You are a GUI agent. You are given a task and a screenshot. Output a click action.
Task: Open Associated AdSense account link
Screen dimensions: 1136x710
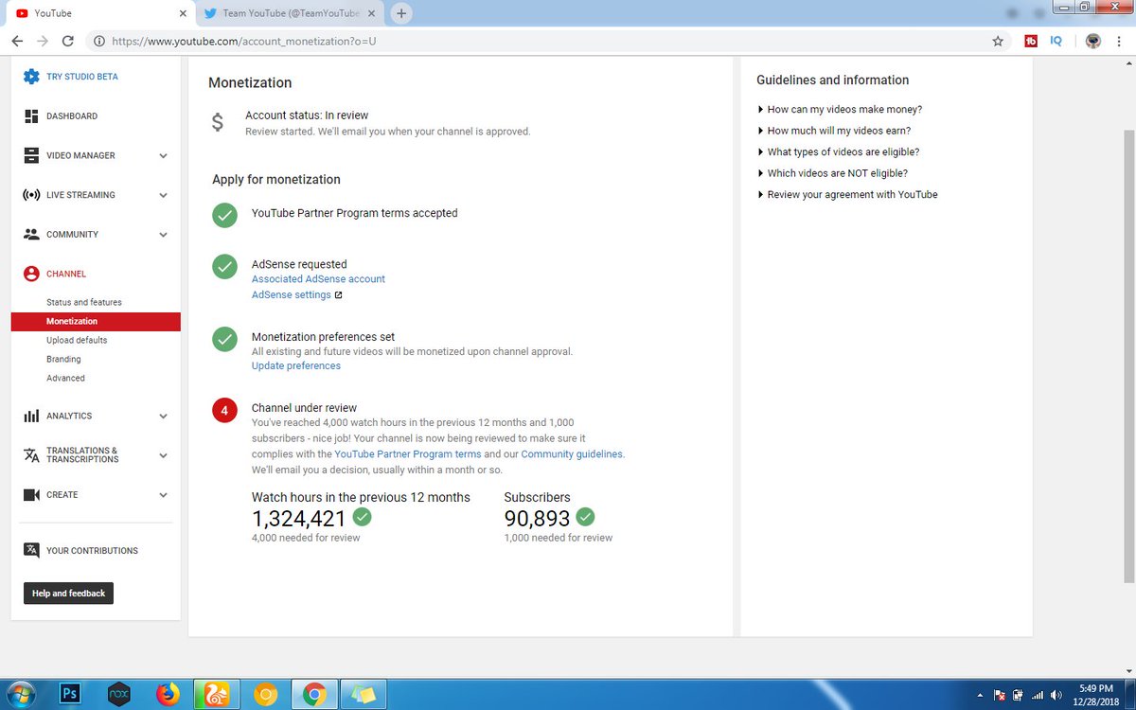(x=318, y=279)
